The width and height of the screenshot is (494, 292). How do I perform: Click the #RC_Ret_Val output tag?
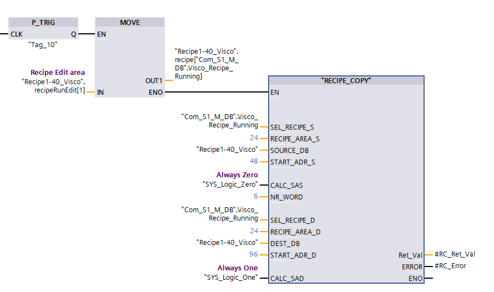455,254
